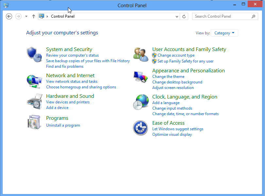The height and width of the screenshot is (196, 265).
Task: Click the Up one level arrow
Action: (x=34, y=16)
